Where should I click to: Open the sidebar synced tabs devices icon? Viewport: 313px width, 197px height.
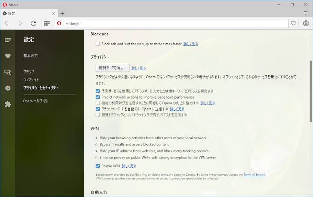pos(7,72)
